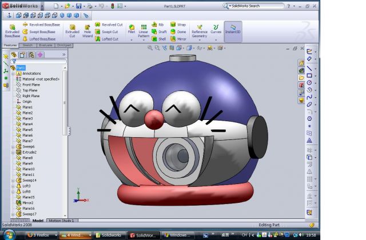This screenshot has height=240, width=366.
Task: Open the Motion Study 1 tab
Action: pyautogui.click(x=62, y=221)
